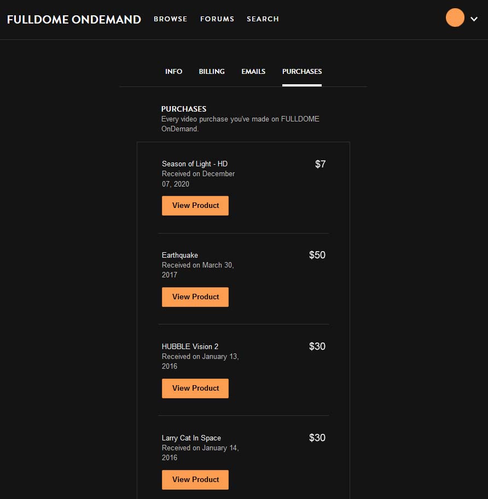Screen dimensions: 488x499
Task: View Product for Earthquake
Action: tap(195, 297)
